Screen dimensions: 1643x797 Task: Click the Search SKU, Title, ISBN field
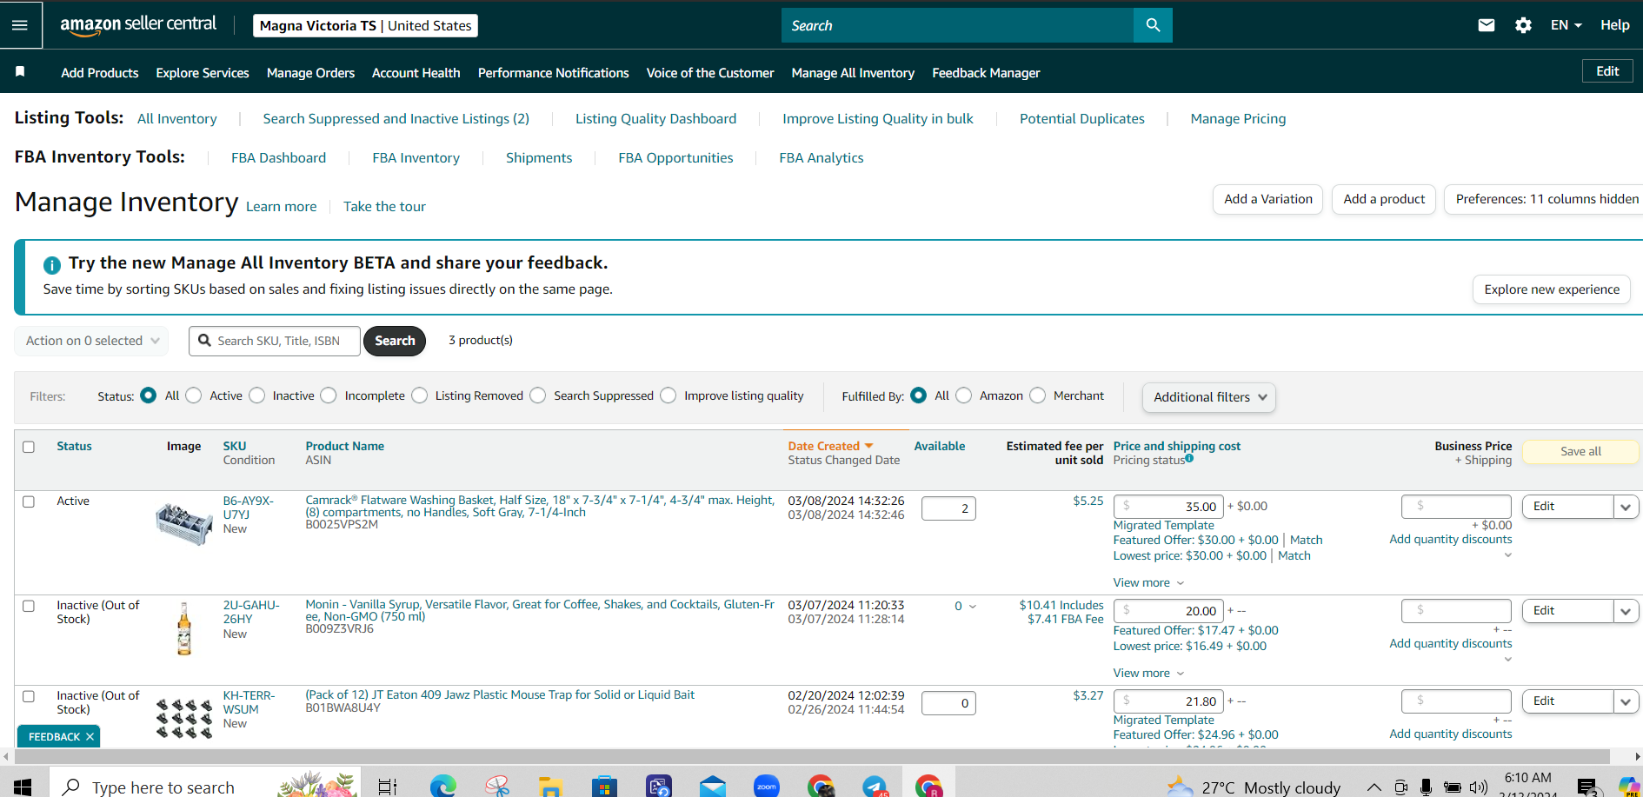point(275,341)
